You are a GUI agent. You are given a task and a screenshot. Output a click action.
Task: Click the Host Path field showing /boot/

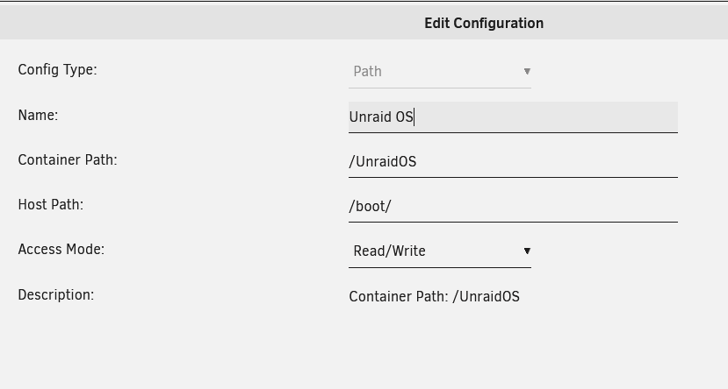click(x=513, y=207)
